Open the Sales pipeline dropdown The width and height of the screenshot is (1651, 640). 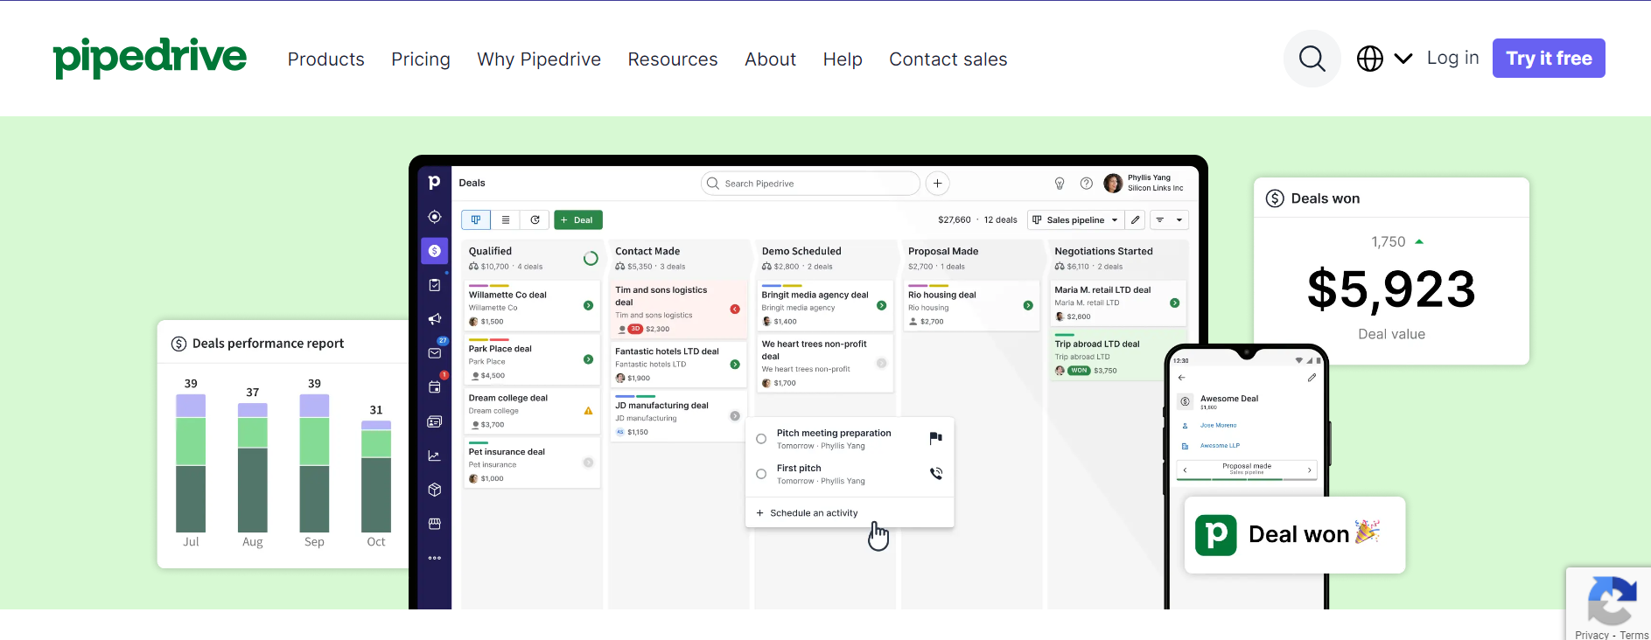pos(1074,220)
